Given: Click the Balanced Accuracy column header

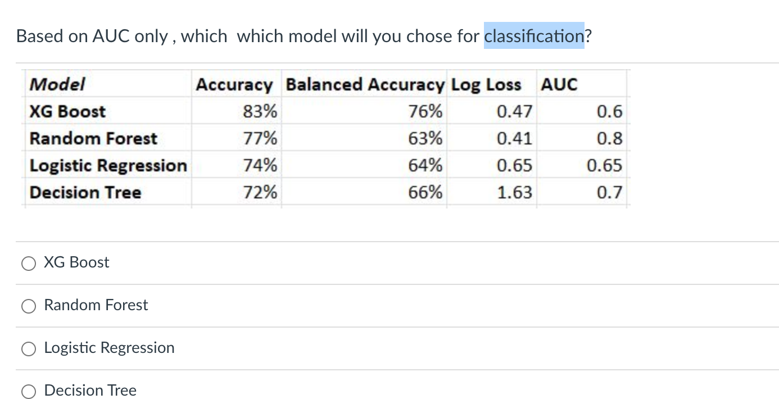Looking at the screenshot, I should [364, 84].
